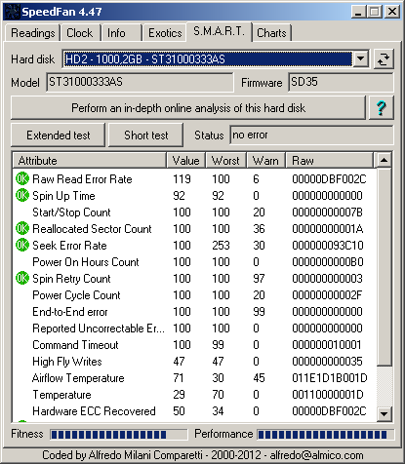Sort by the Warn column header

(265, 161)
